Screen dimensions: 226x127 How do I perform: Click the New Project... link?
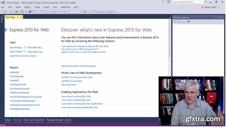pos(16,47)
